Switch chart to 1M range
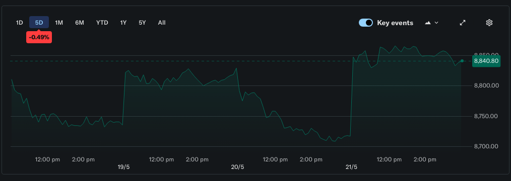The height and width of the screenshot is (181, 511). 59,23
